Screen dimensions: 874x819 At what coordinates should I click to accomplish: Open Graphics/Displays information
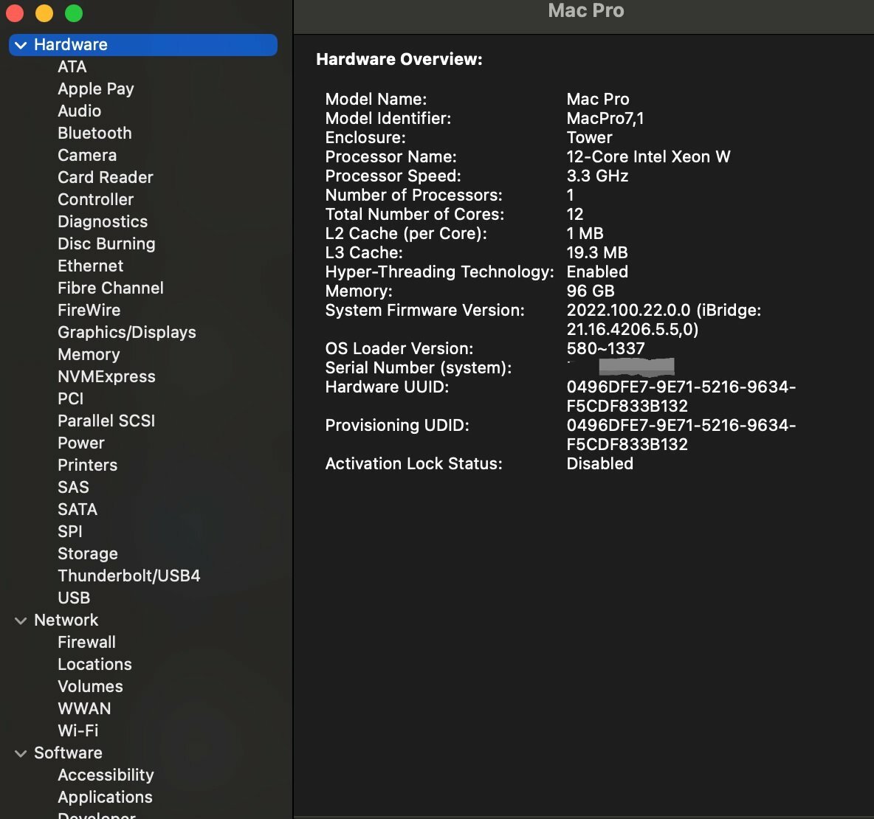coord(126,333)
